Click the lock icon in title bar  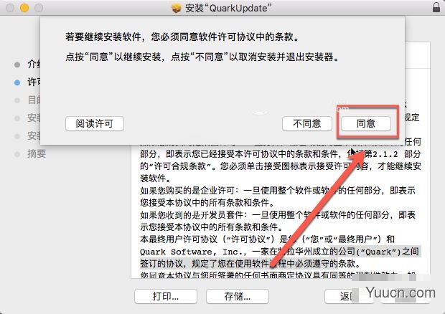pyautogui.click(x=436, y=7)
